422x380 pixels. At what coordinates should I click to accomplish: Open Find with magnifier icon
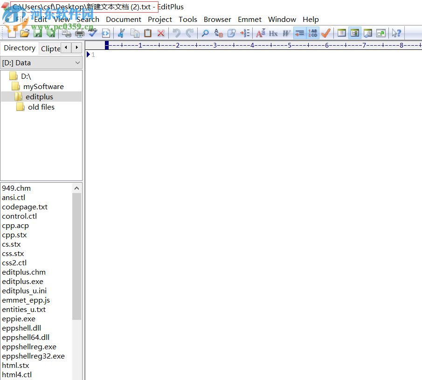[x=205, y=33]
